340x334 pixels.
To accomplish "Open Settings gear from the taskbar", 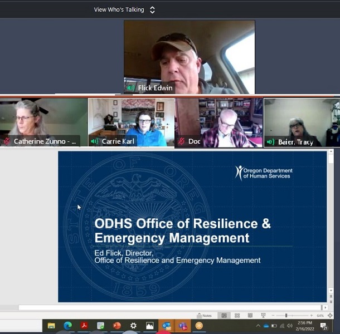I will click(x=133, y=326).
